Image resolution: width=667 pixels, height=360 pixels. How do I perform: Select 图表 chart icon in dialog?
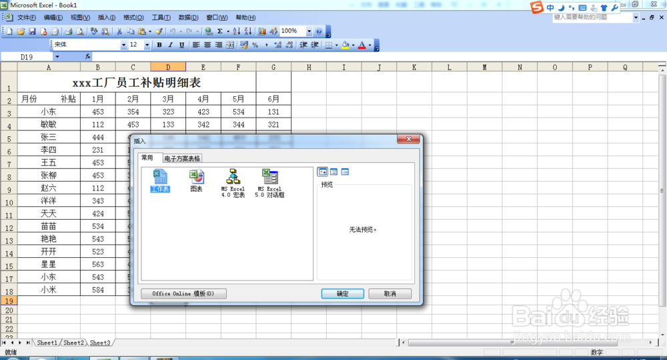coord(196,180)
